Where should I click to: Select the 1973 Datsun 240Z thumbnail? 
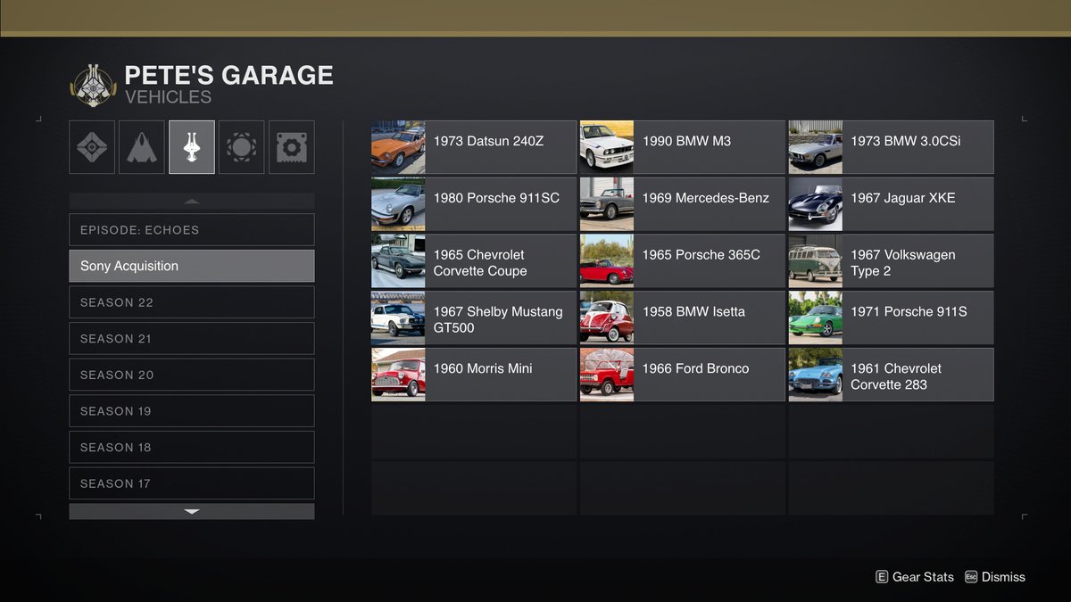(398, 147)
